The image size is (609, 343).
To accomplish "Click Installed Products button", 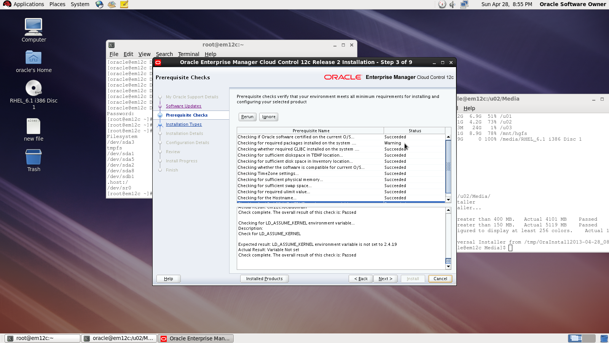I will (264, 279).
